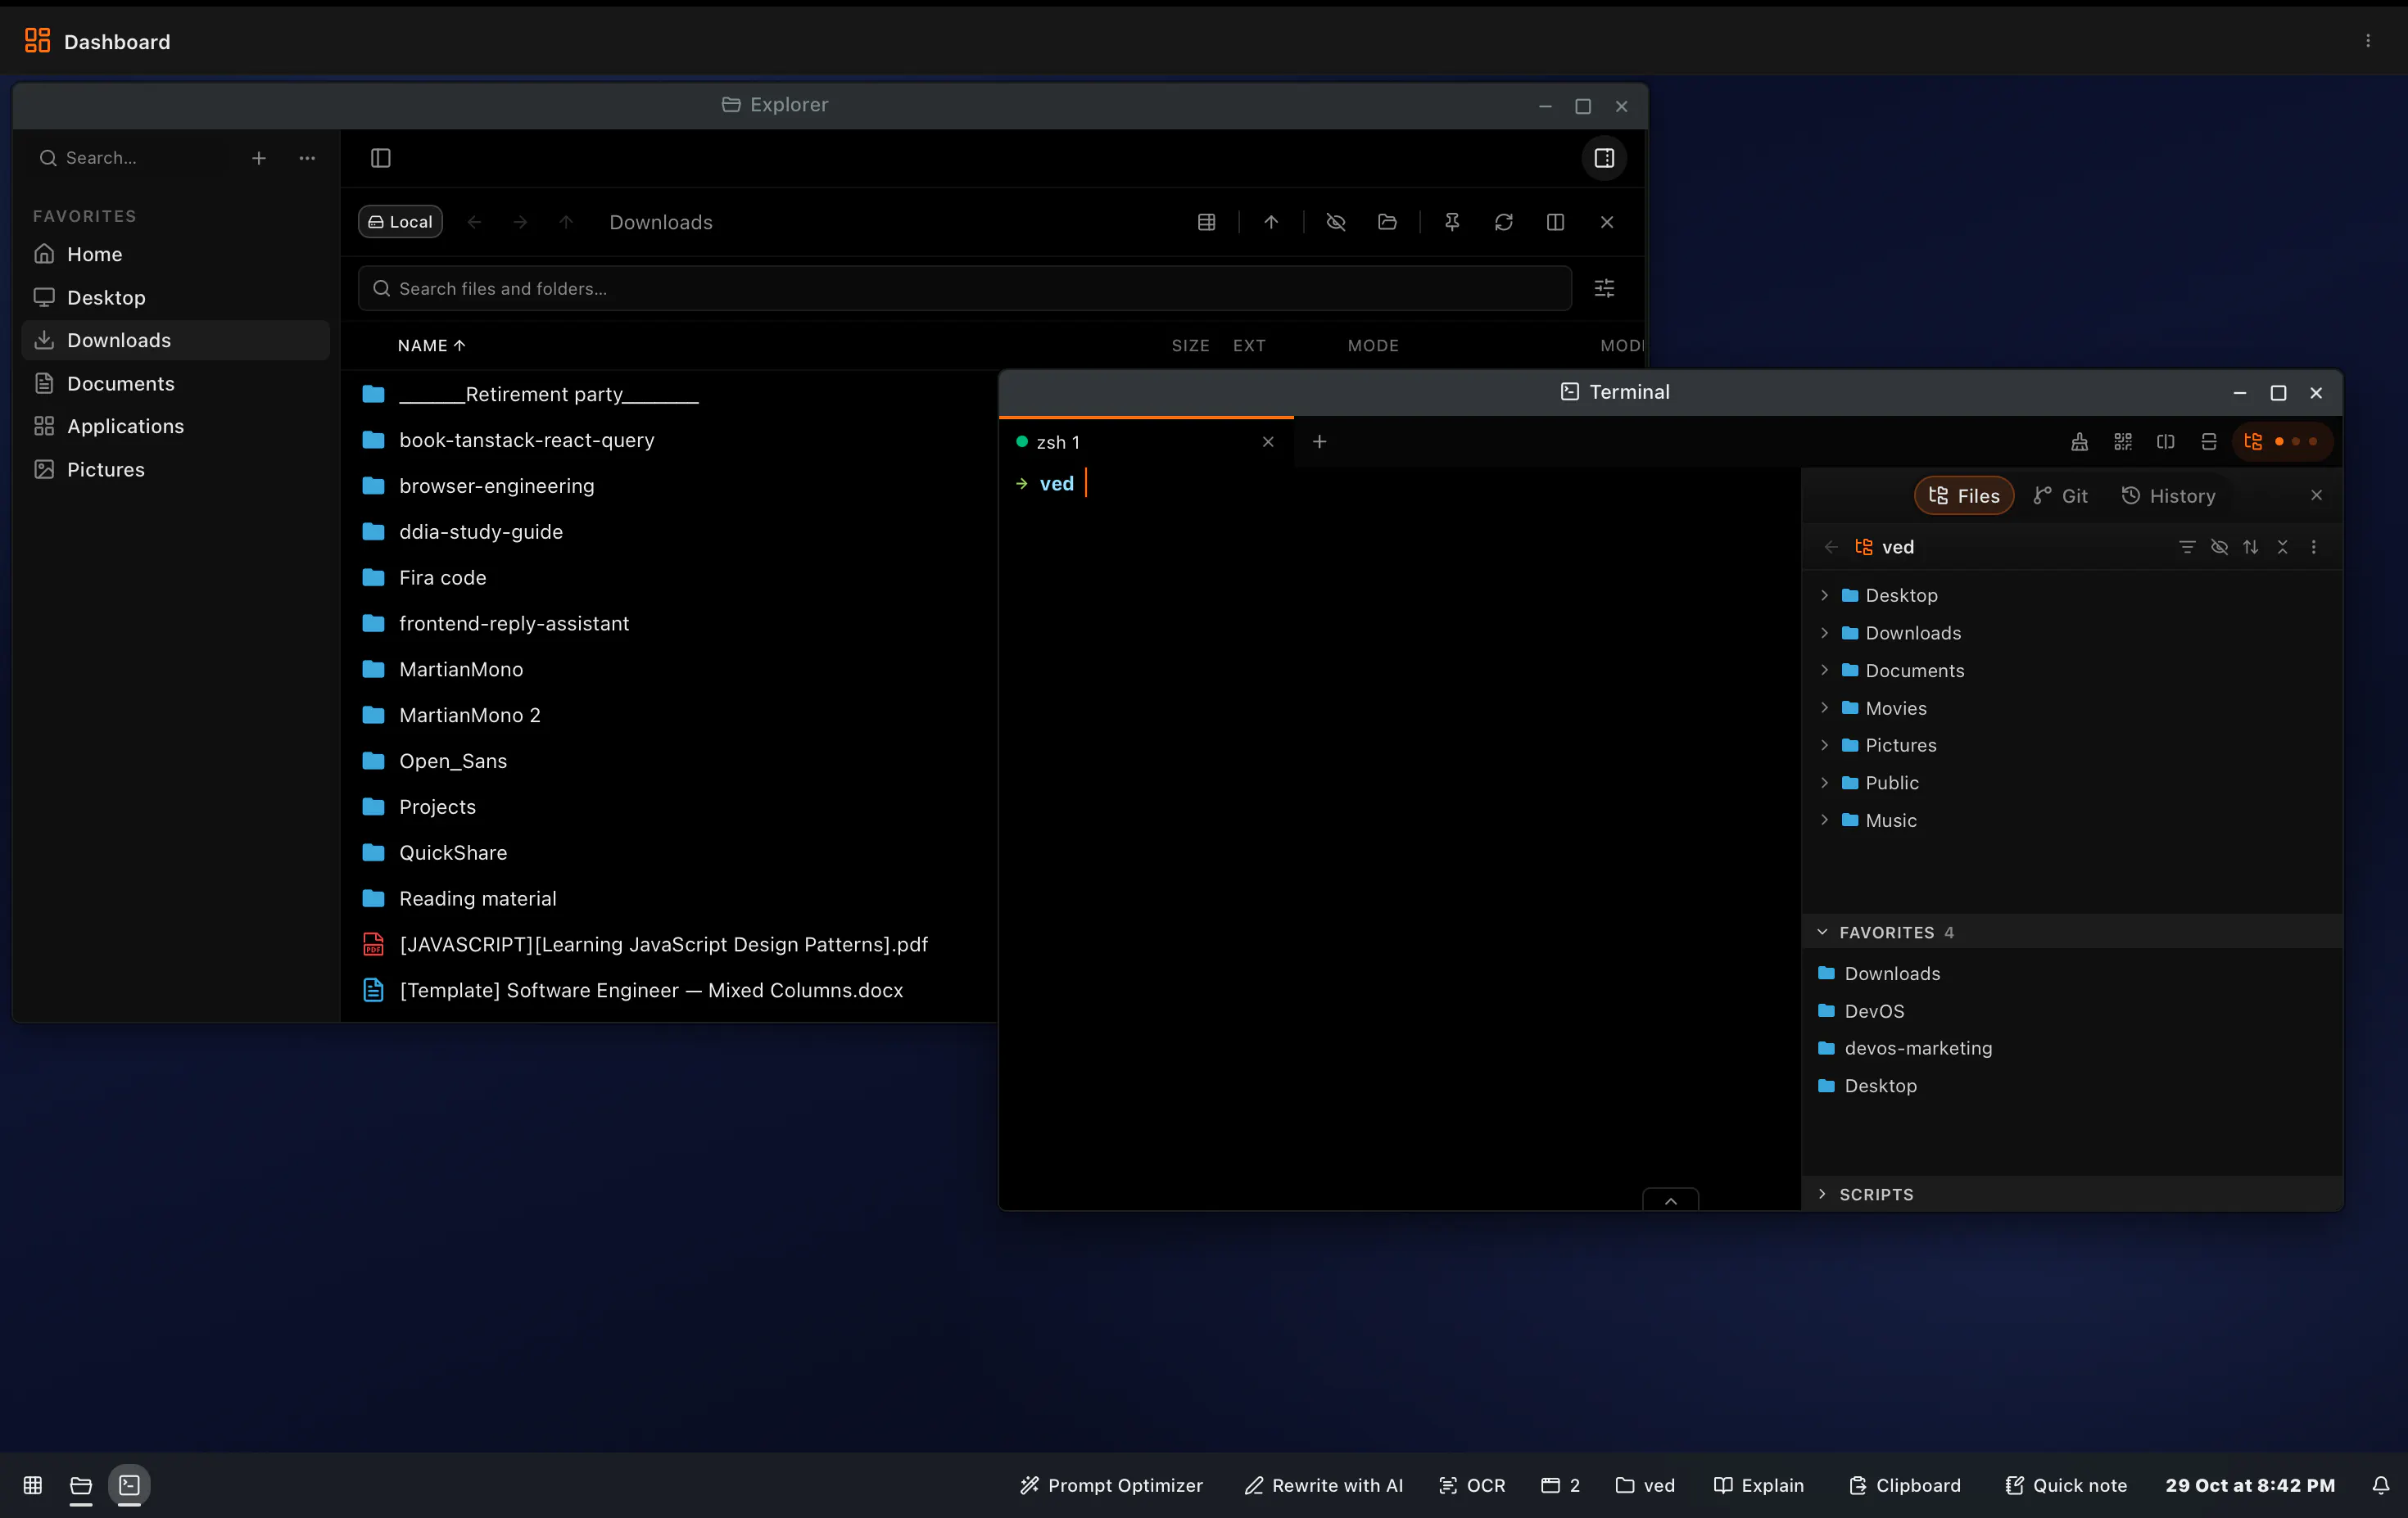Open Applications in Explorer favorites

[x=176, y=426]
